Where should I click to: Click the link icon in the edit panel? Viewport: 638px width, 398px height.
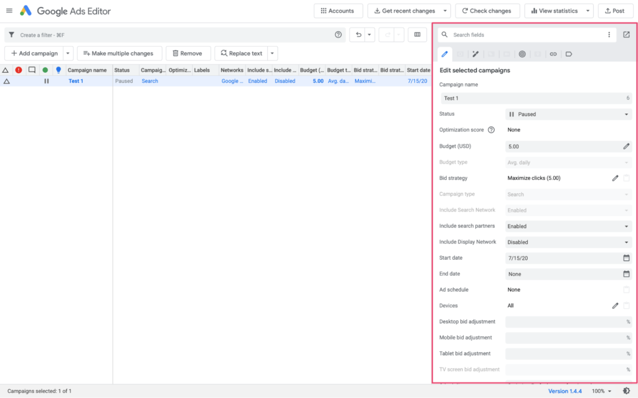pos(553,54)
